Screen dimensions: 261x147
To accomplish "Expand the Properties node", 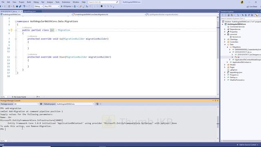I will (225, 32).
